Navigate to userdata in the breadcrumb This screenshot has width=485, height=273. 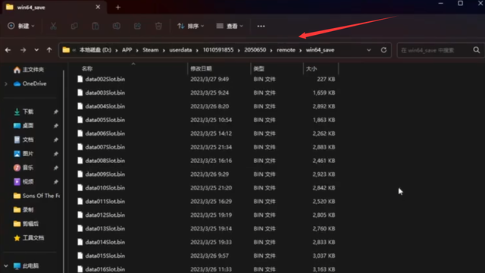point(180,50)
